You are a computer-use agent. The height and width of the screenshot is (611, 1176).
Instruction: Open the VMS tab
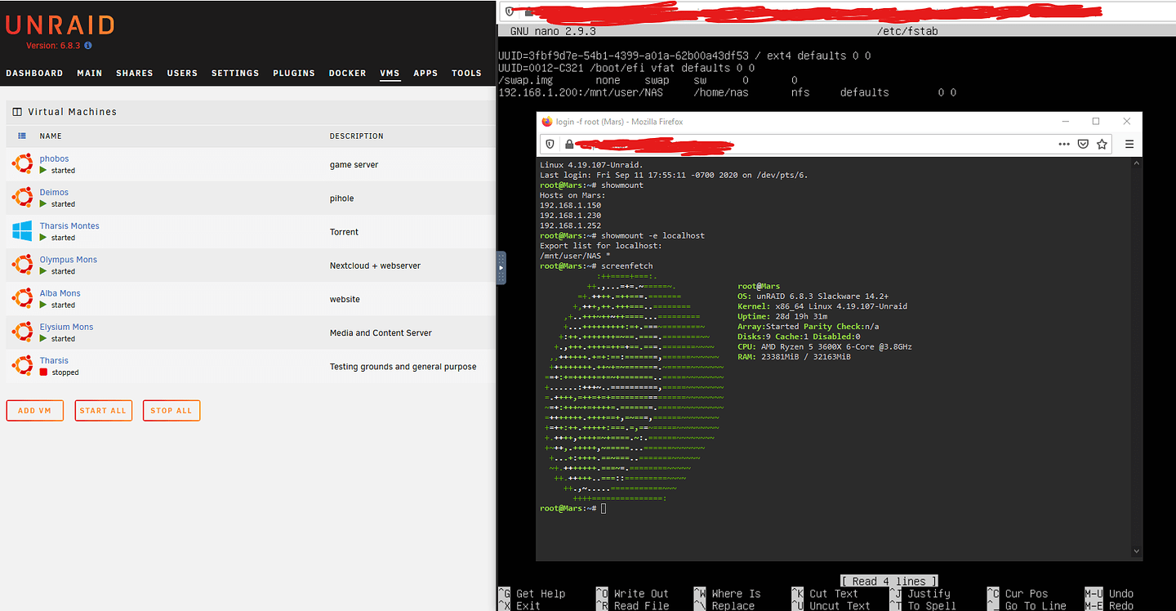pyautogui.click(x=390, y=73)
